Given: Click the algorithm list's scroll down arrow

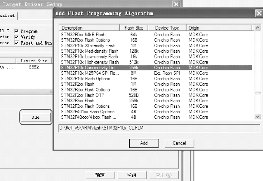Looking at the screenshot, I should 258,117.
